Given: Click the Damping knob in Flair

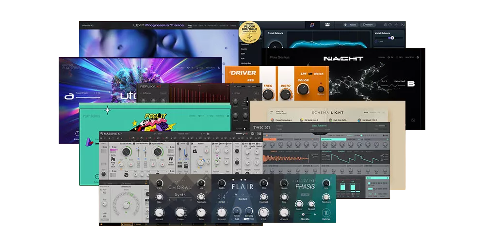Looking at the screenshot, I should coord(249,211).
